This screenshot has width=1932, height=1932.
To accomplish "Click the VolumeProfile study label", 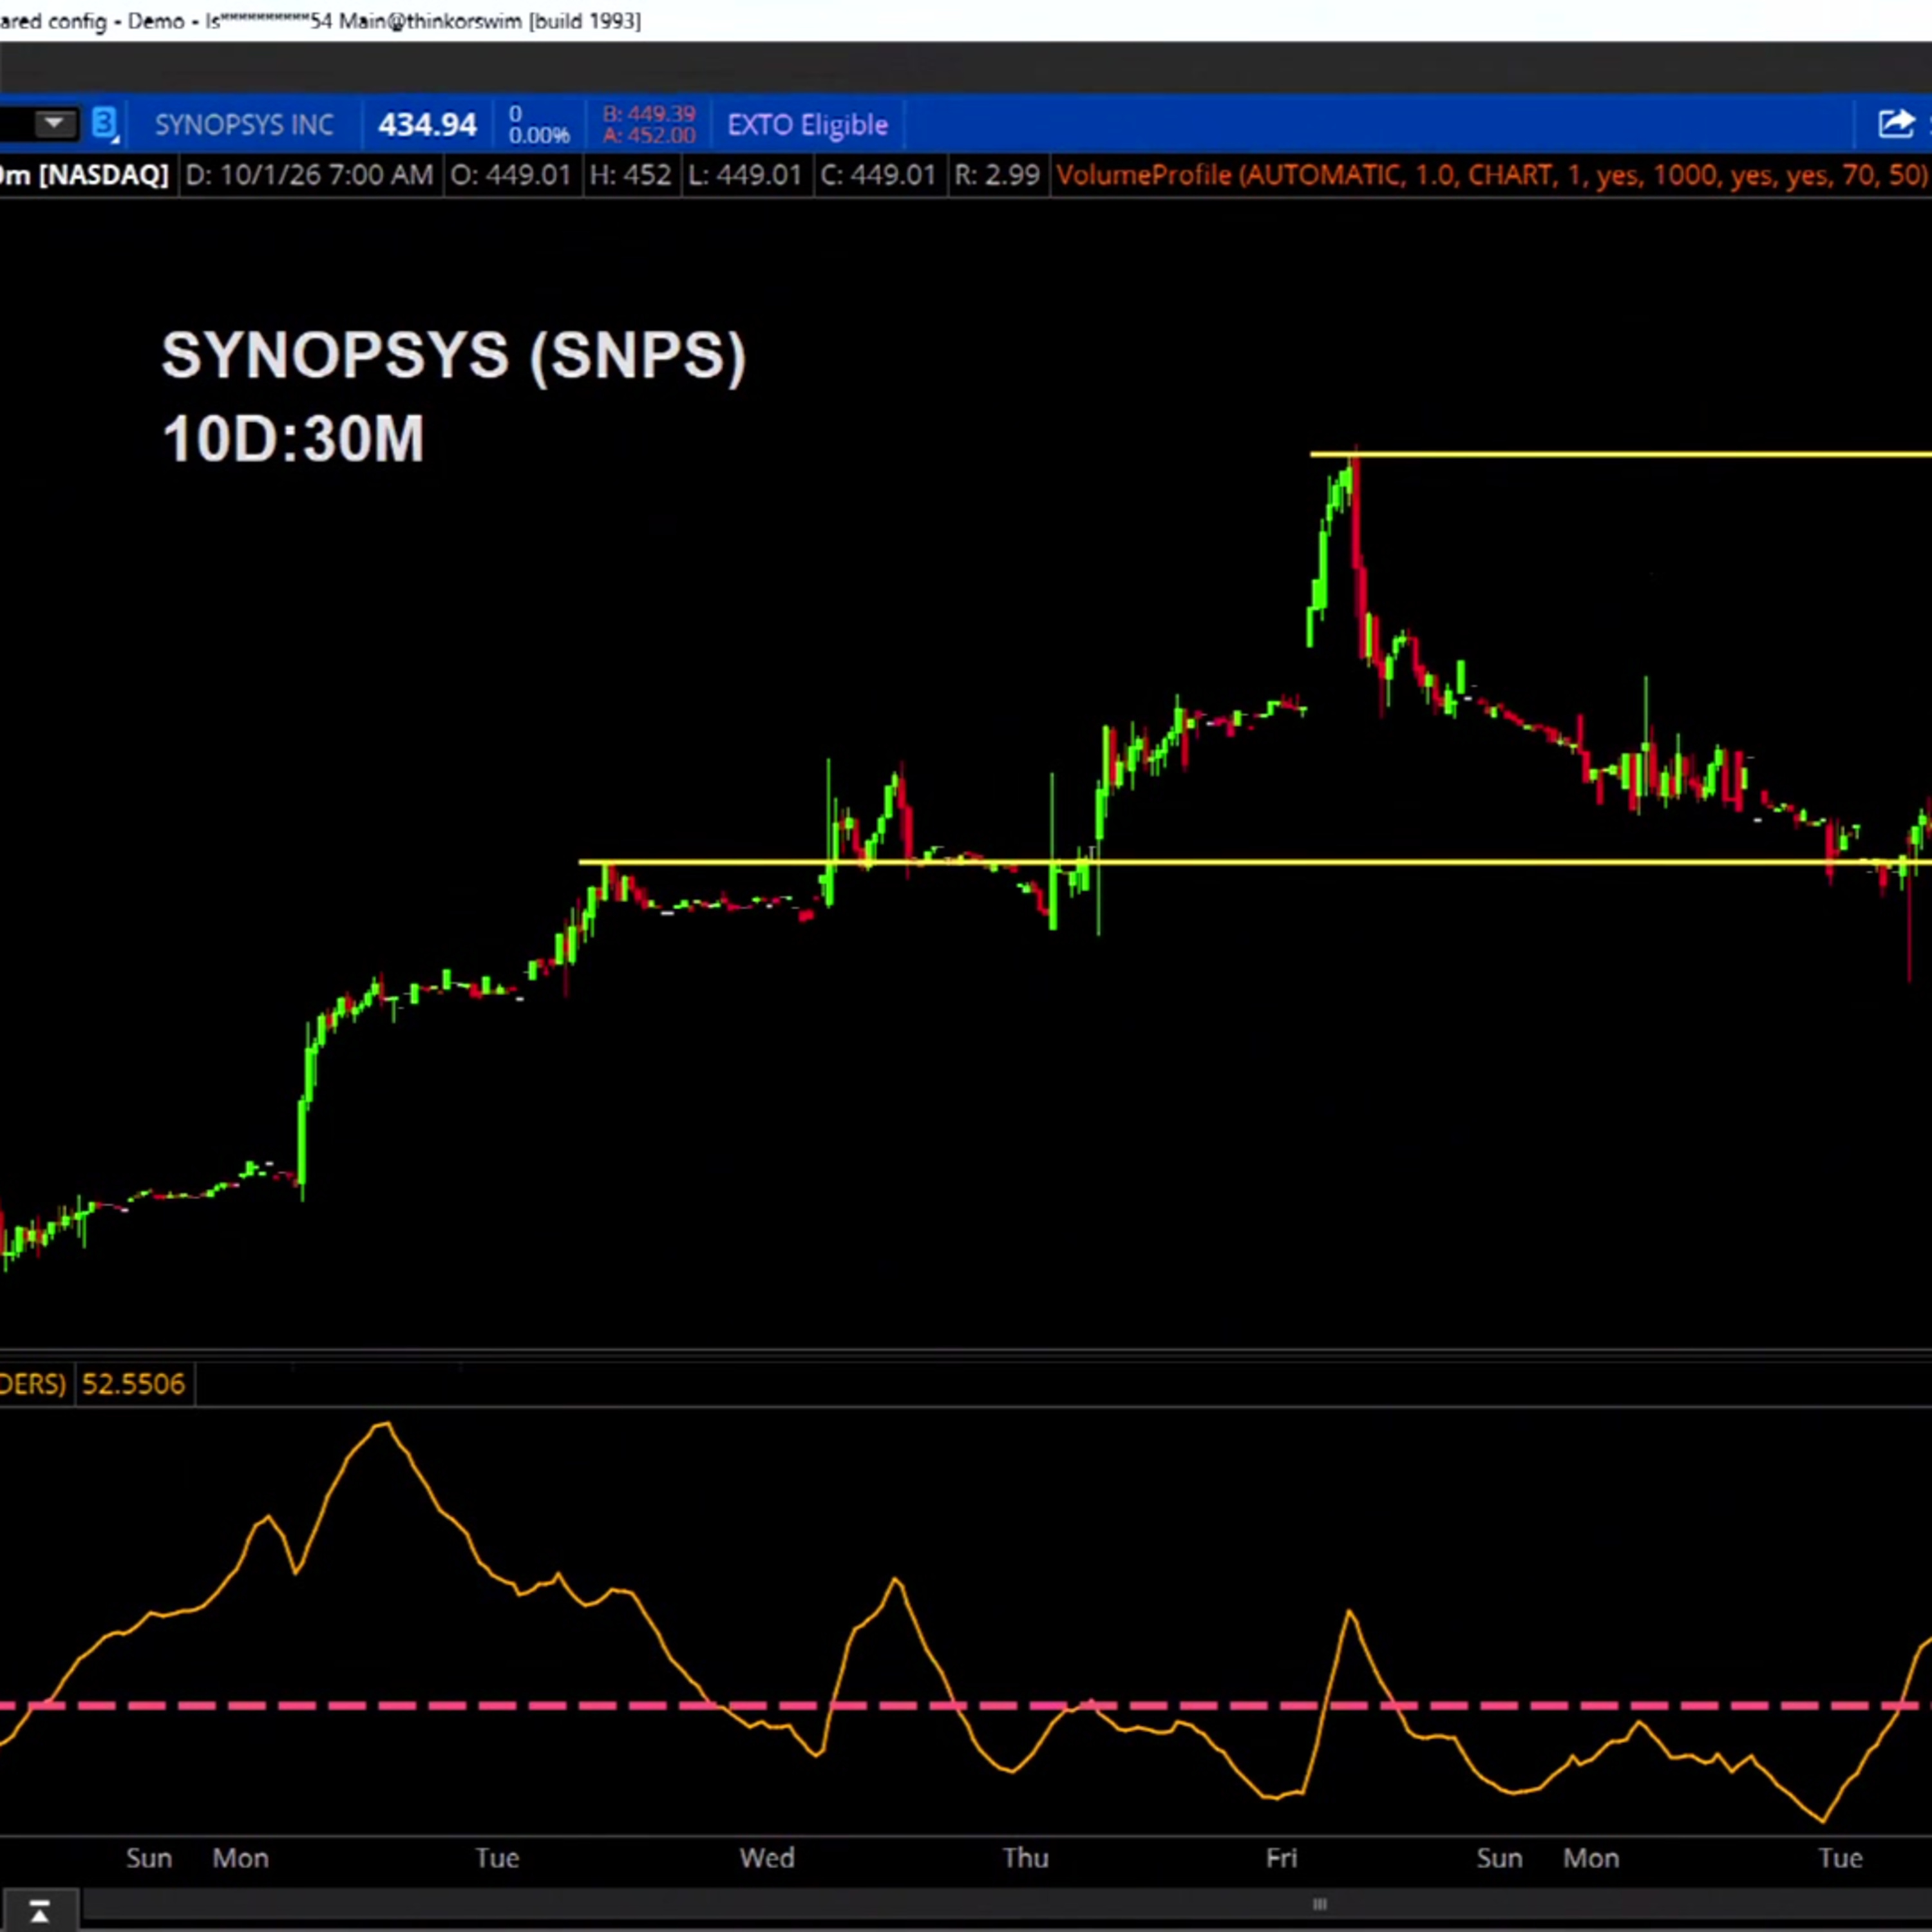I will coord(1491,175).
